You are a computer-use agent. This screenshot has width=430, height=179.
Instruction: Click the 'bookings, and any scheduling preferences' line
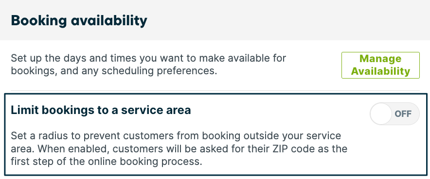pyautogui.click(x=114, y=71)
